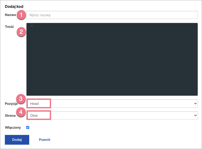The image size is (202, 149).
Task: Click the numbered badge 1 marker
Action: point(21,15)
